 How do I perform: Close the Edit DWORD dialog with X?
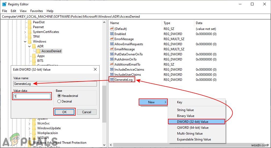(95, 69)
